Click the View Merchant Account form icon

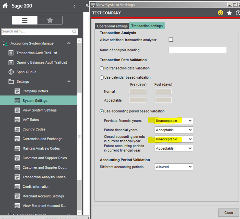click(x=17, y=206)
